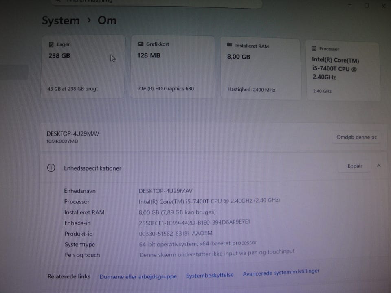Click the Enheds-id row label
Image resolution: width=391 pixels, height=293 pixels.
(77, 223)
